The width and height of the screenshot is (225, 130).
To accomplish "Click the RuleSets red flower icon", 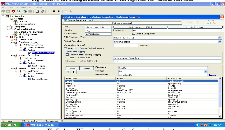I will (12, 37).
